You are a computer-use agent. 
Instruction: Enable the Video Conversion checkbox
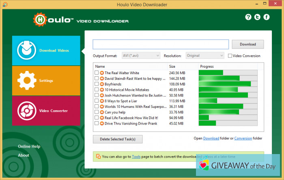tap(230, 56)
